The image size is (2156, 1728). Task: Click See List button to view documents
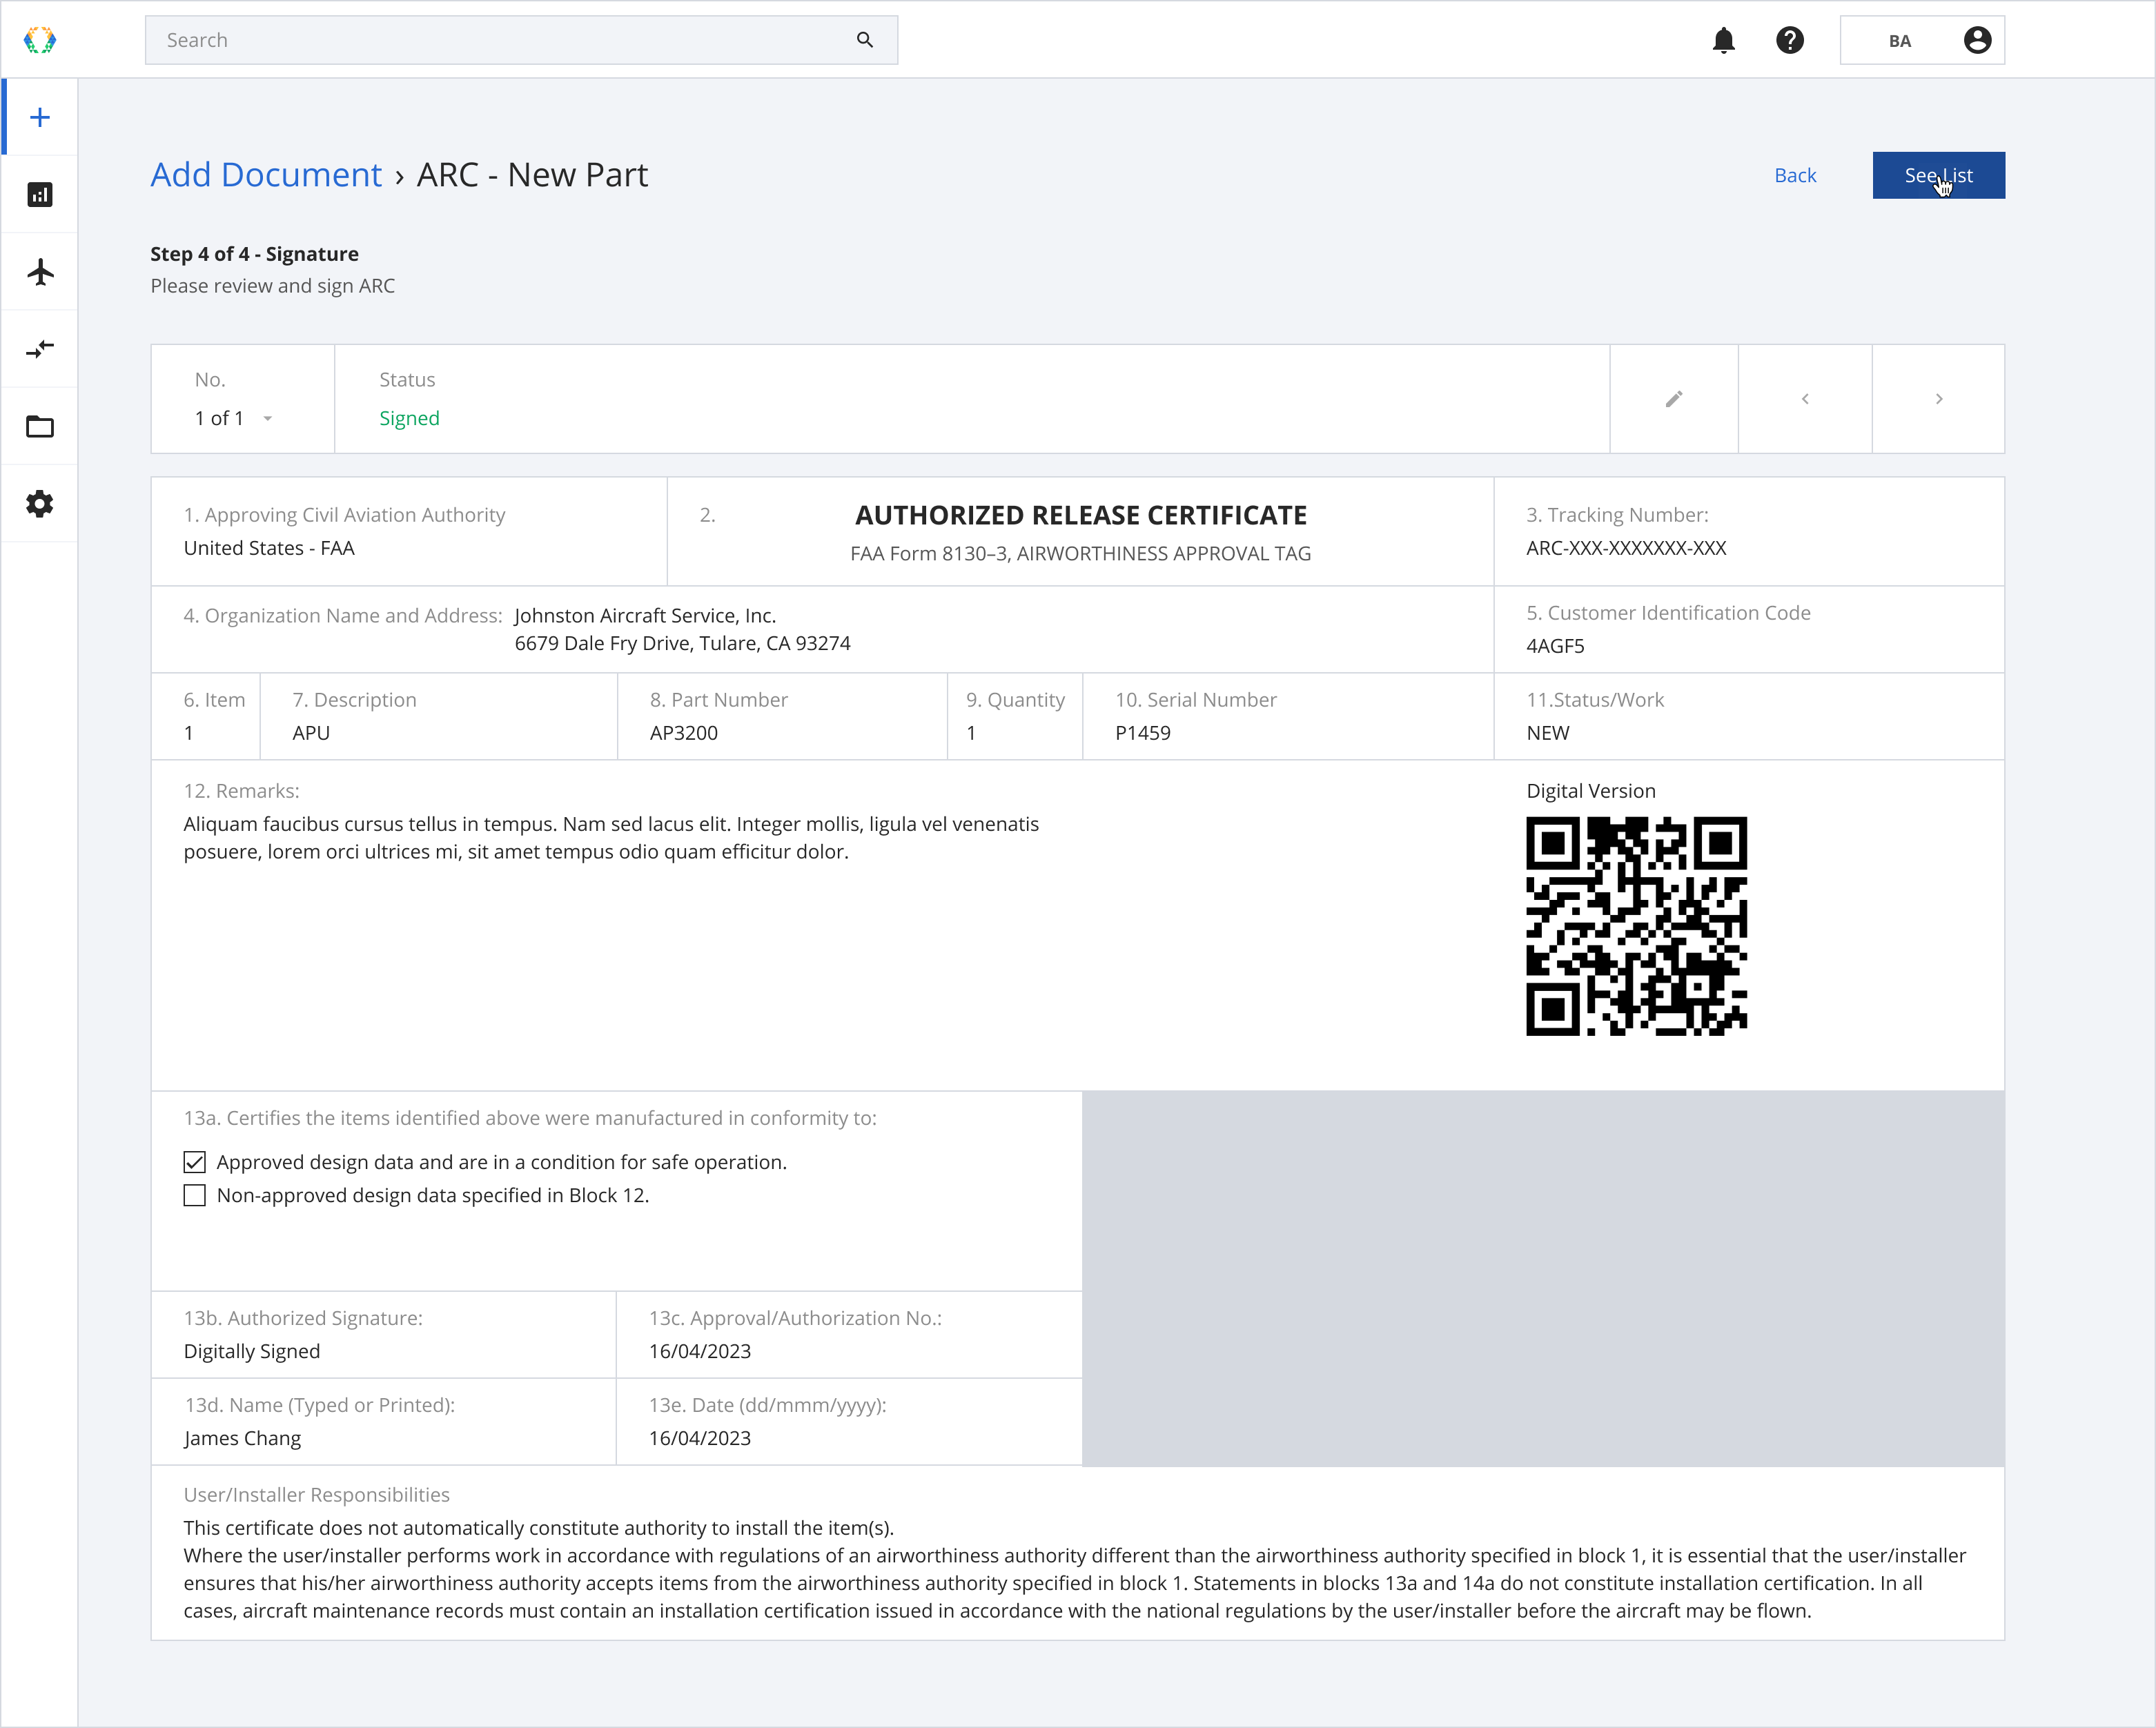click(x=1937, y=175)
